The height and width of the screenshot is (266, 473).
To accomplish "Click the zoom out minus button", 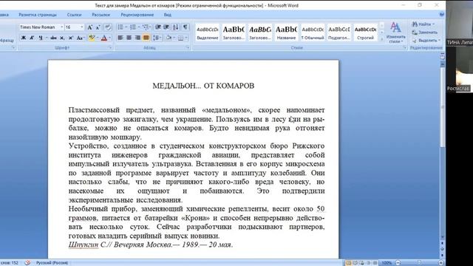I will (x=398, y=263).
